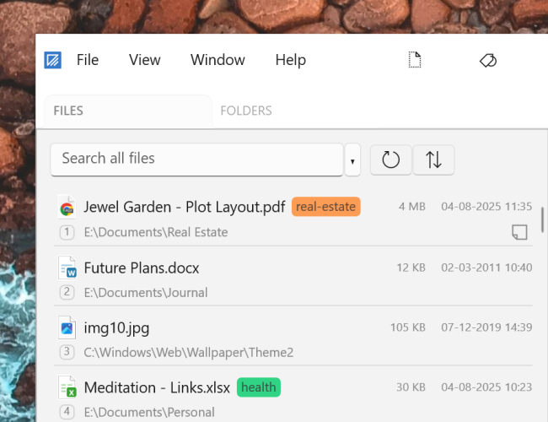Viewport: 548px width, 422px height.
Task: Switch to the FOLDERS tab
Action: tap(246, 111)
